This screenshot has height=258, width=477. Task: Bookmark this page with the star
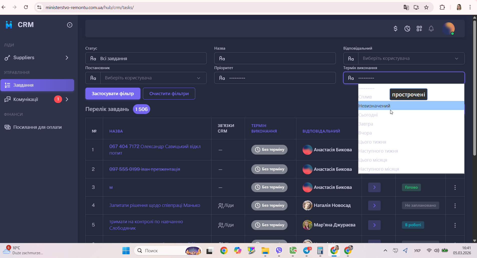tap(426, 8)
